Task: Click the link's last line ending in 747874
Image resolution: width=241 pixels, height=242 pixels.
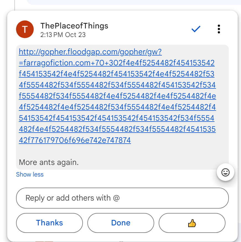Action: [x=75, y=140]
